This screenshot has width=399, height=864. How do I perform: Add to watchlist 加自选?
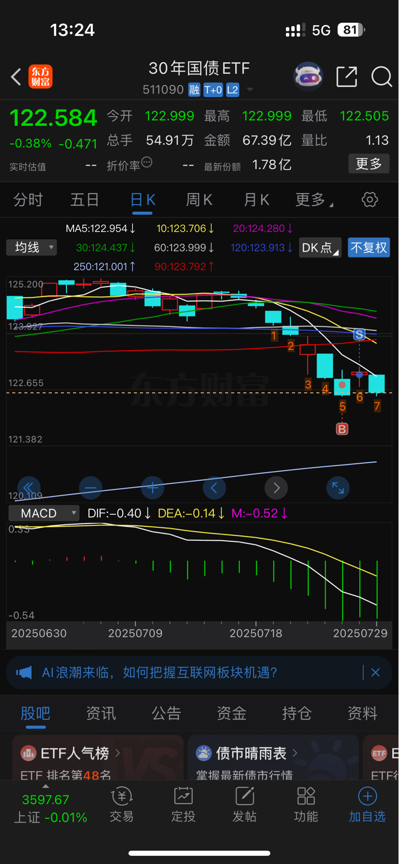[x=367, y=805]
